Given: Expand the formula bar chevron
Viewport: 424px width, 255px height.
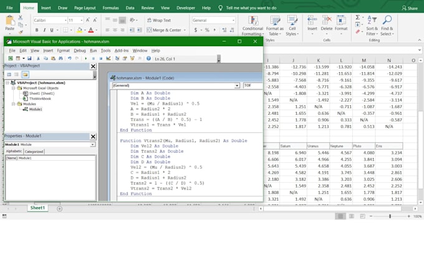Looking at the screenshot, I should click(420, 50).
